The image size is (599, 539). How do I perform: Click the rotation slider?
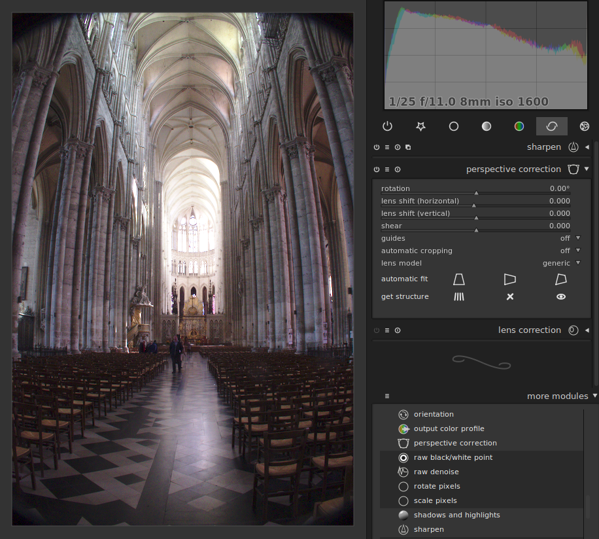coord(475,189)
